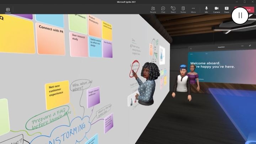
Task: Click the 'Connect with PR' sticky note
Action: (50, 39)
